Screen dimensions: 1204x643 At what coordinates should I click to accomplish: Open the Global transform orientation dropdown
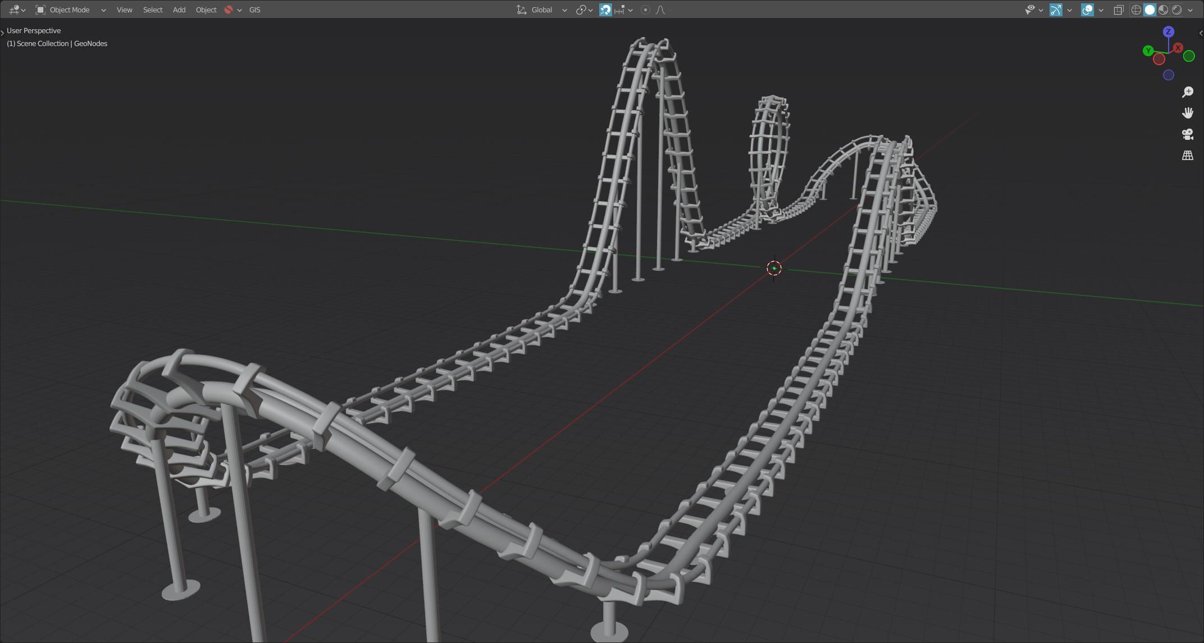(x=542, y=10)
